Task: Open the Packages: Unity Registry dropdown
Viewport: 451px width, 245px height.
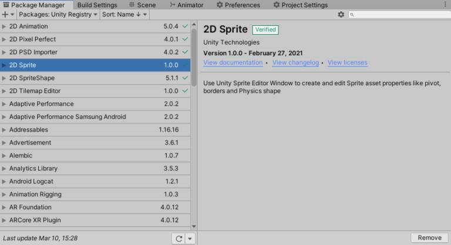Action: pyautogui.click(x=58, y=15)
